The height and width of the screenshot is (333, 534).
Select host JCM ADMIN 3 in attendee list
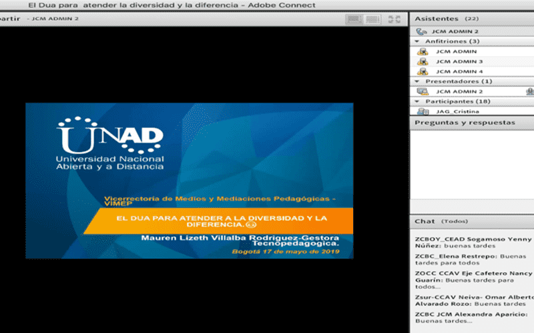[472, 61]
